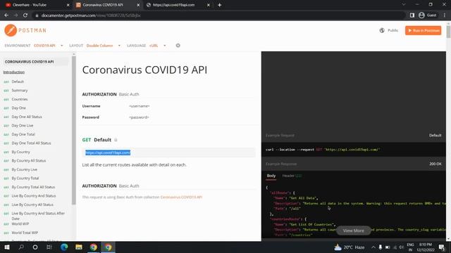Click the lock icon beside Default request
The height and width of the screenshot is (253, 451).
116,140
